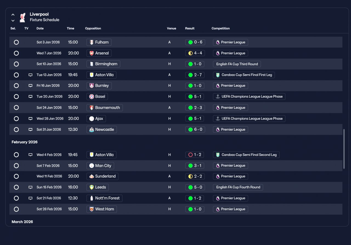Click the Premier League logo on the West Ham row
The image size is (351, 245).
(218, 209)
